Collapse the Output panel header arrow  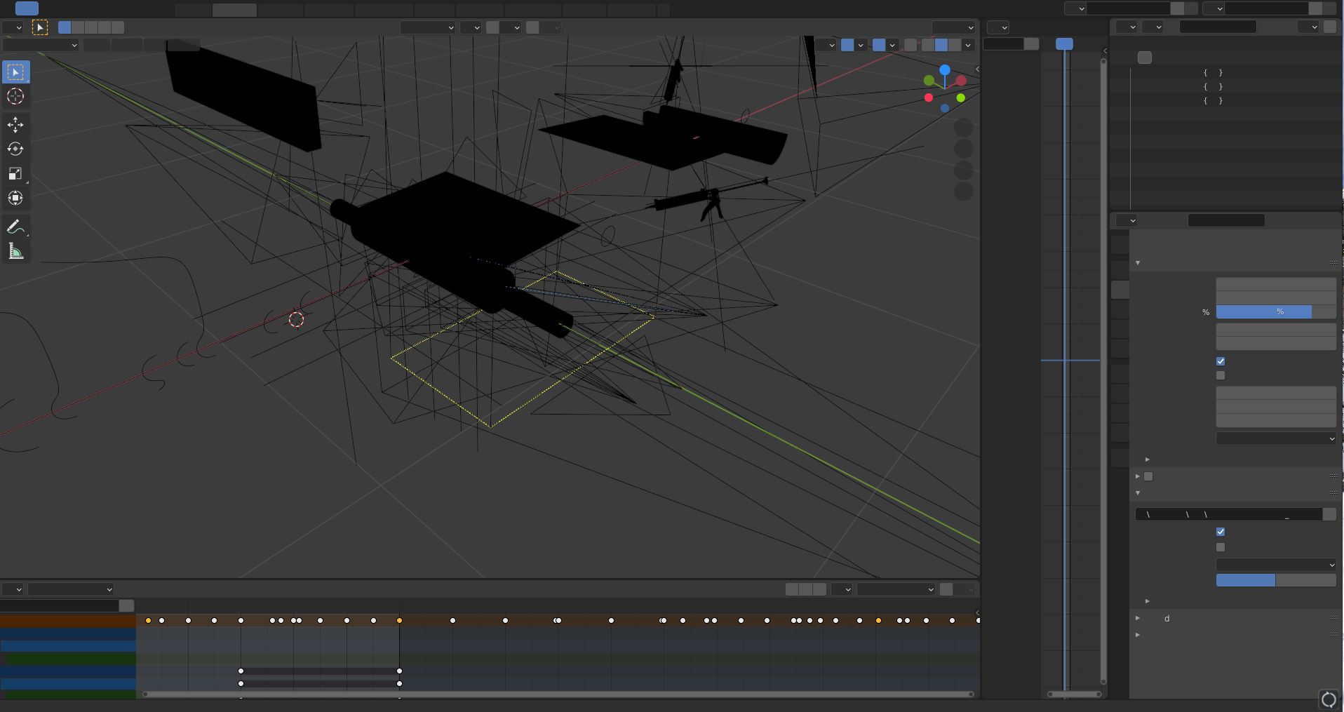tap(1138, 493)
